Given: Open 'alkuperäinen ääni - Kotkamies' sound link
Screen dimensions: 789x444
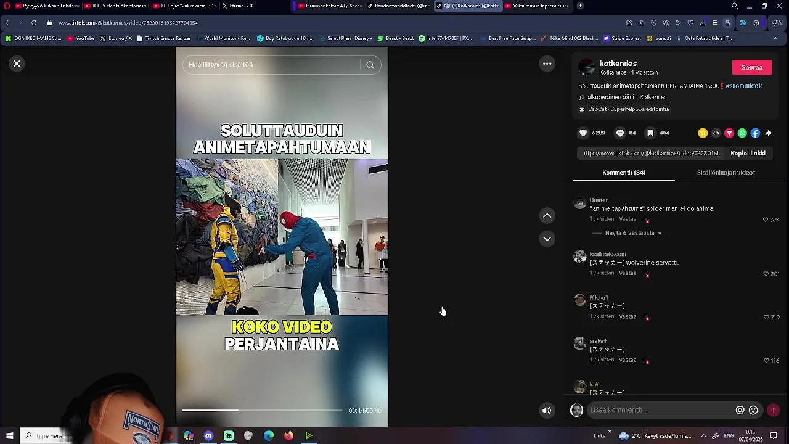Looking at the screenshot, I should coord(627,97).
